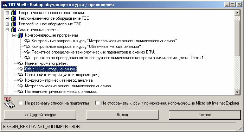The image size is (244, 132).
Task: Click TBT Shell logo icon near checkboxes
Action: tap(9, 103)
